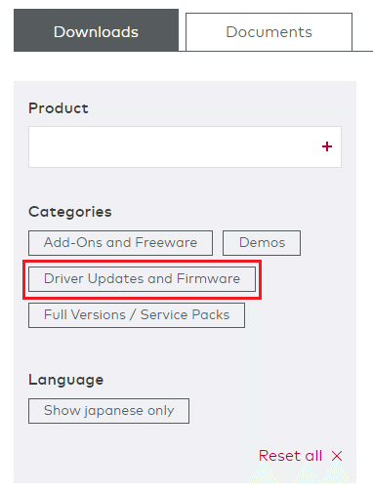This screenshot has height=493, width=373.
Task: Click the red plus icon in Product field
Action: (327, 146)
